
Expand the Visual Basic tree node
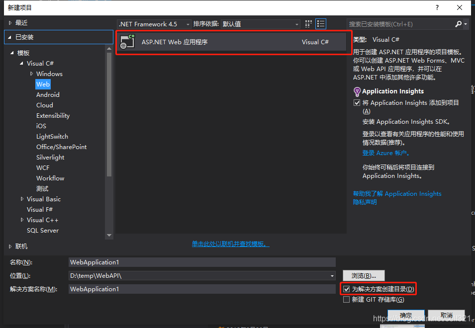pos(22,199)
